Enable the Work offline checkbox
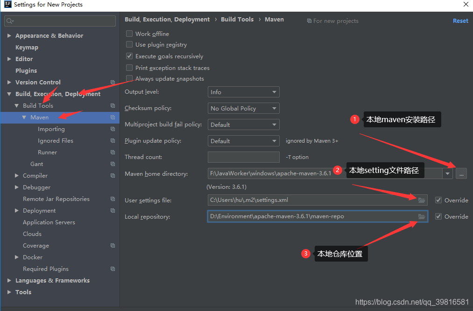Viewport: 473px width, 311px height. click(129, 34)
